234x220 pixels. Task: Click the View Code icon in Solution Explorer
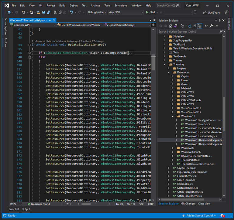tap(206, 26)
